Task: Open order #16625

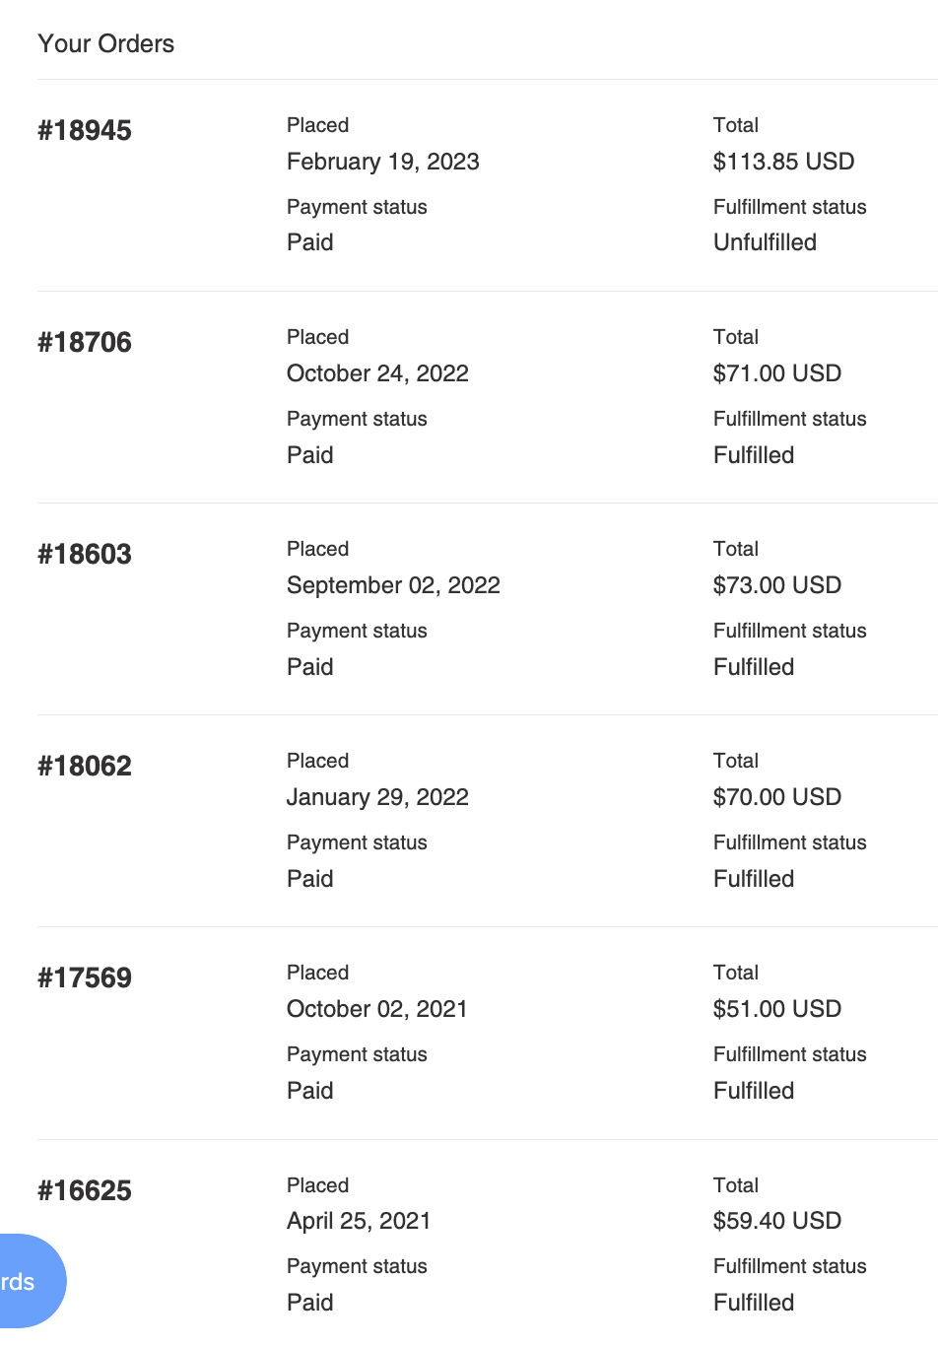Action: pyautogui.click(x=85, y=1191)
